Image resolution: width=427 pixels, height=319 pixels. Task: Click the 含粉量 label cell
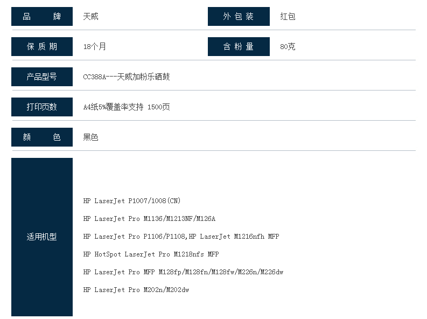coord(239,46)
